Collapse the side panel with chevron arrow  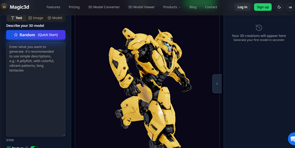click(217, 84)
